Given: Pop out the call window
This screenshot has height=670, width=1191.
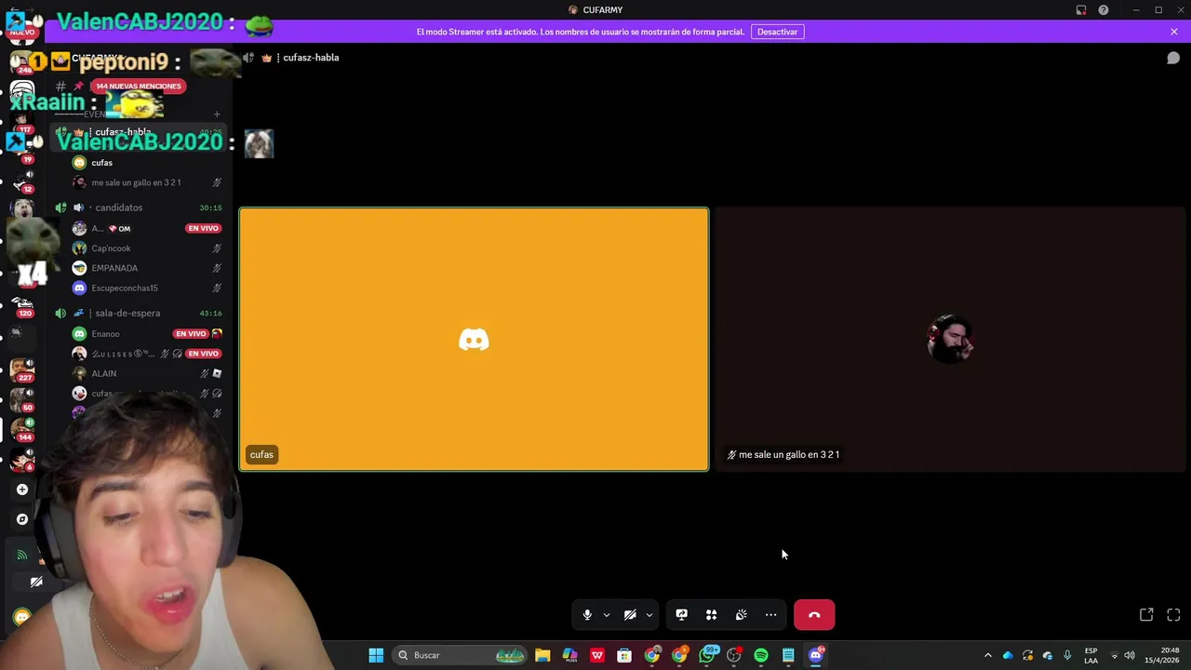Looking at the screenshot, I should click(x=1146, y=615).
